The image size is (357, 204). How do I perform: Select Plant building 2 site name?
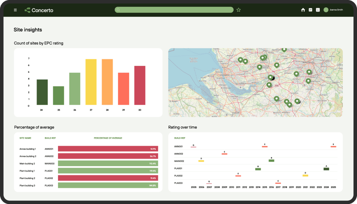click(27, 178)
